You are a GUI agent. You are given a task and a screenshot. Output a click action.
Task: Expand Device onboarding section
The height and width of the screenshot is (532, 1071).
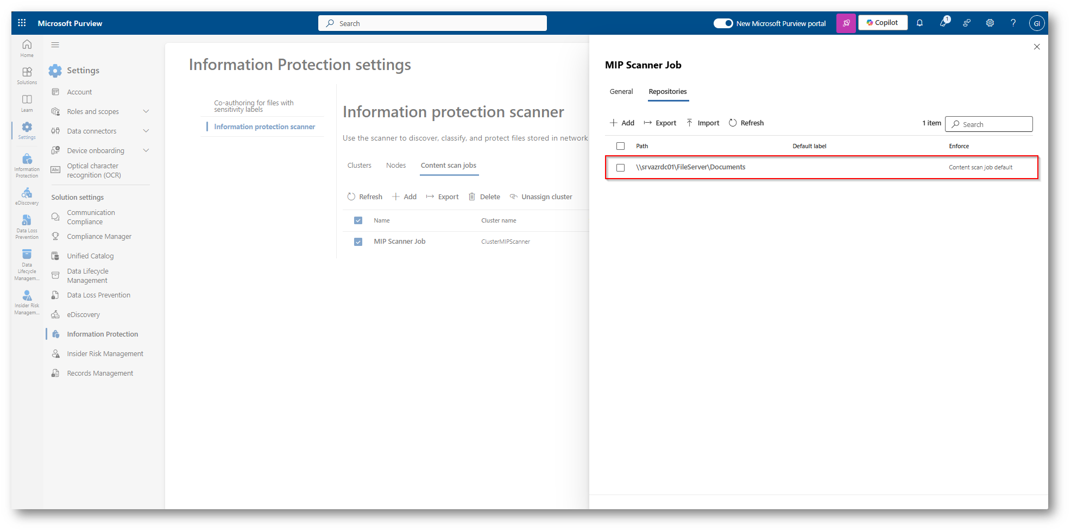146,150
